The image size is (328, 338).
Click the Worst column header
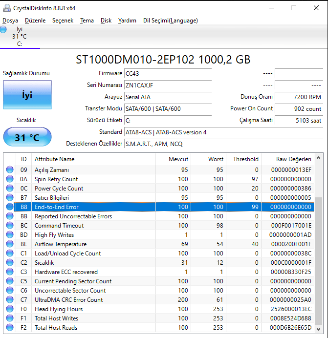[208, 159]
